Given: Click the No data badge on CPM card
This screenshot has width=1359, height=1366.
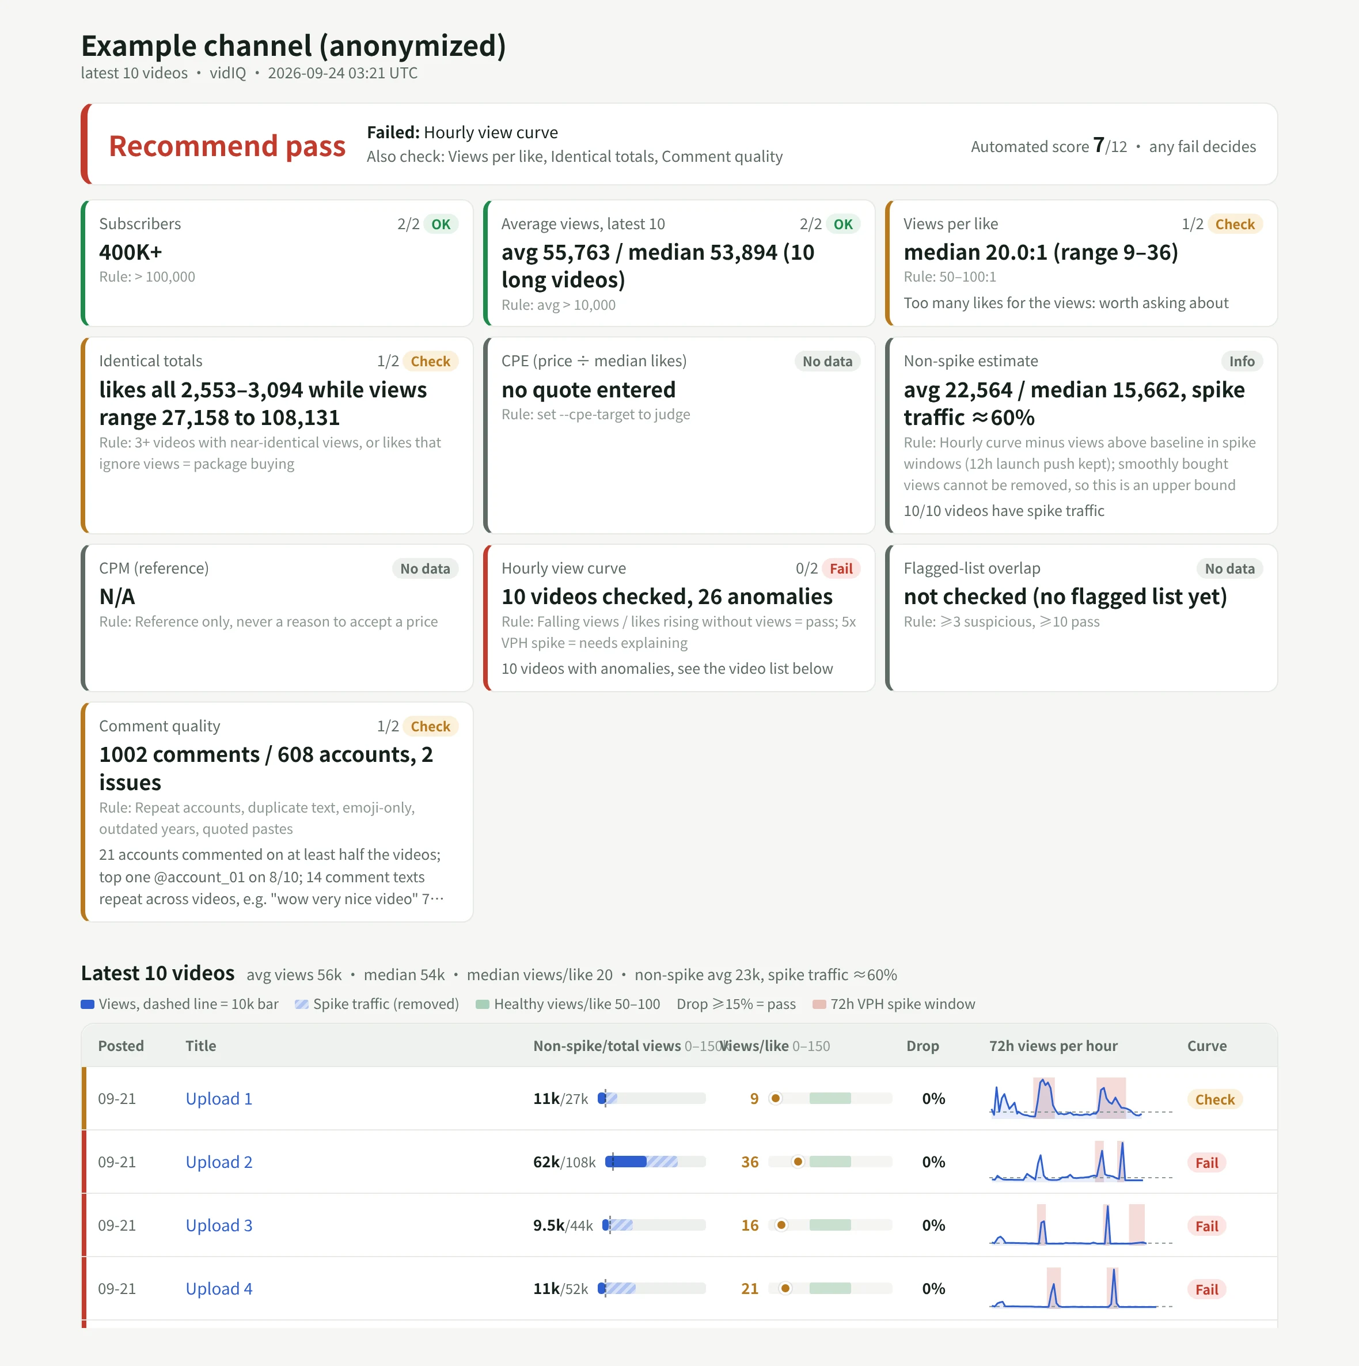Looking at the screenshot, I should tap(425, 568).
